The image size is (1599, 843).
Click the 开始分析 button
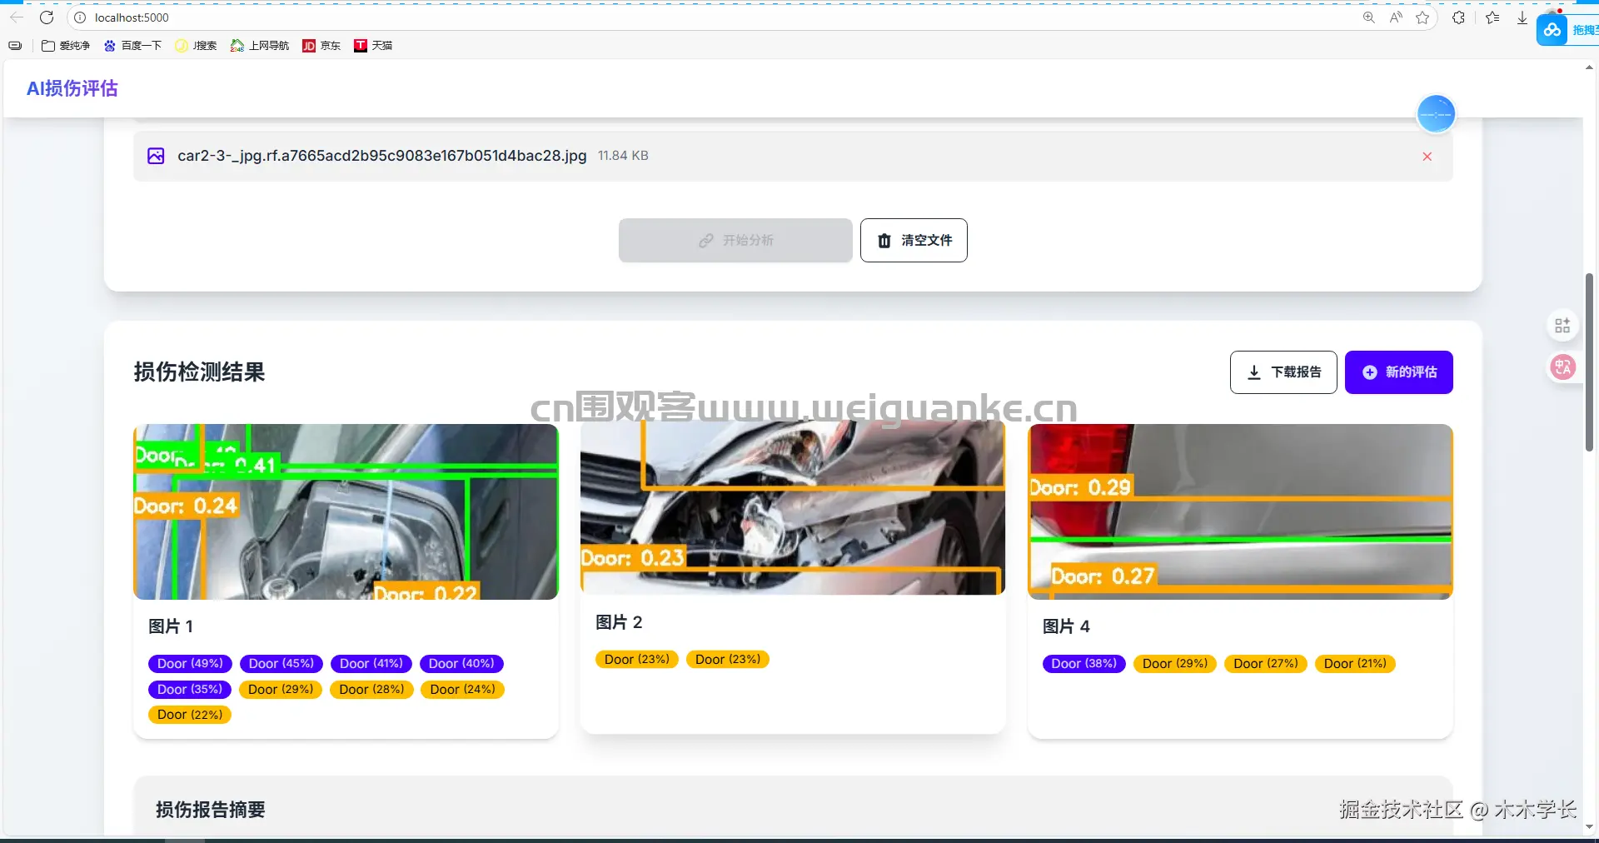pyautogui.click(x=735, y=241)
